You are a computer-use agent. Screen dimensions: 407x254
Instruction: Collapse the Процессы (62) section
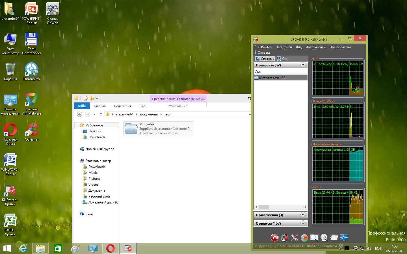point(303,65)
